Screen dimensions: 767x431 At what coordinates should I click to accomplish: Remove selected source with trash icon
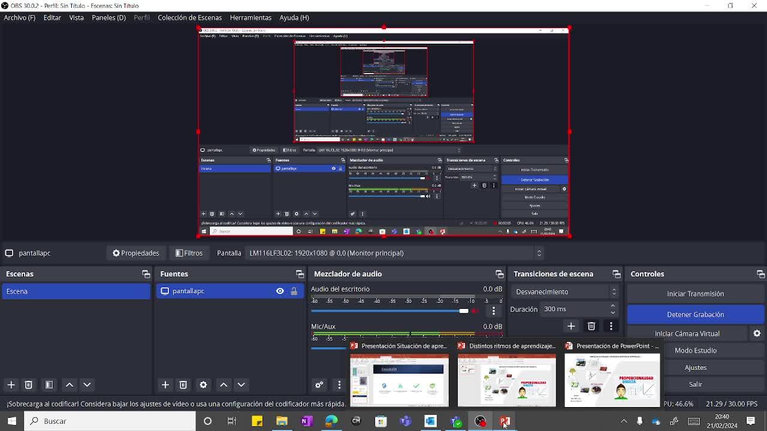183,385
